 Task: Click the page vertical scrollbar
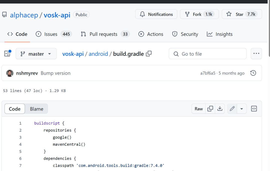269,30
